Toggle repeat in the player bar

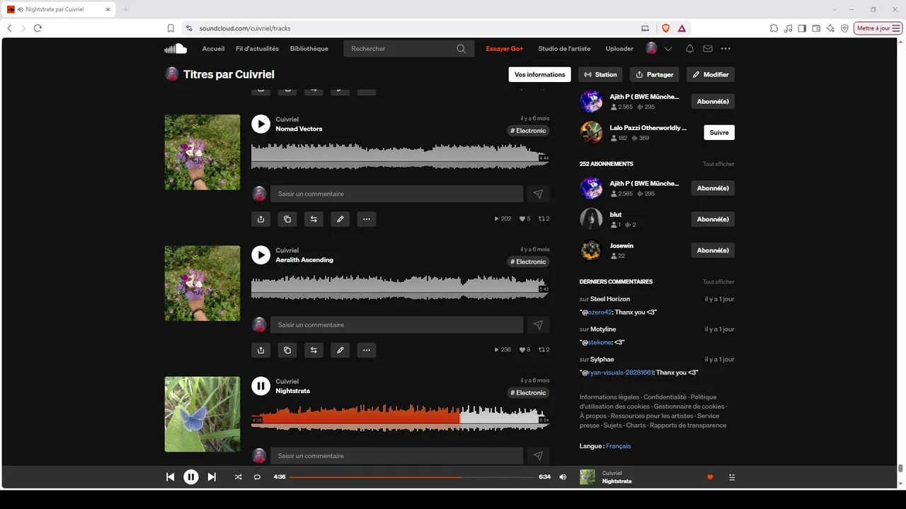257,477
